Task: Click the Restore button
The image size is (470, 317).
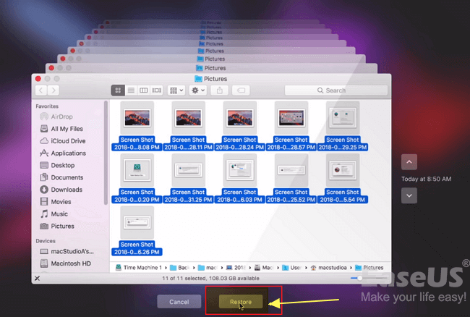Action: (x=241, y=300)
